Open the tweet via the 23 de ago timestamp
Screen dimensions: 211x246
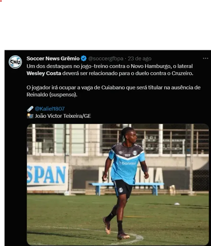coord(139,58)
